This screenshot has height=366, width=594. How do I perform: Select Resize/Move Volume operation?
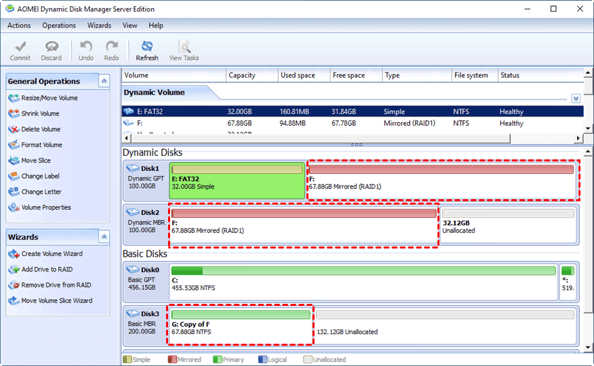(x=49, y=98)
